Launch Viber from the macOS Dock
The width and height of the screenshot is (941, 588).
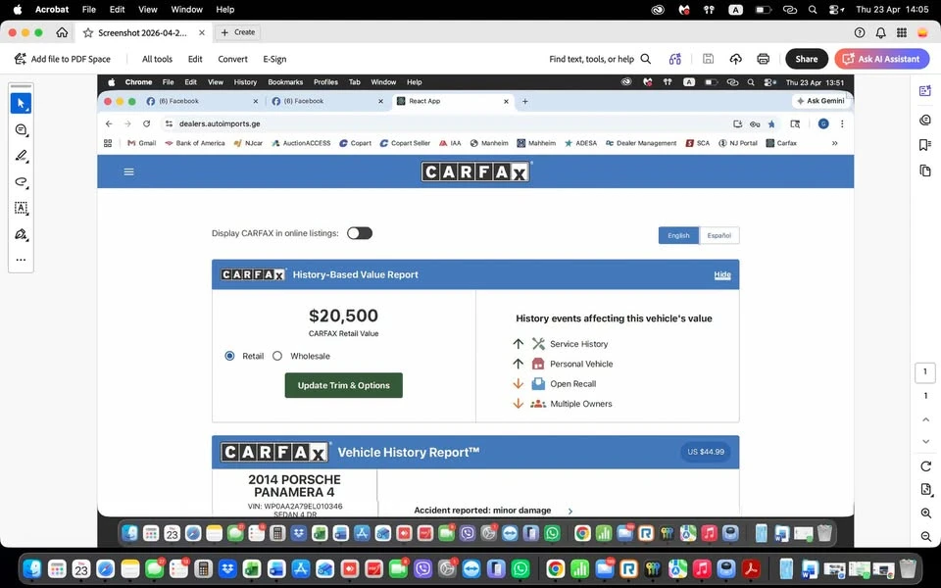422,568
